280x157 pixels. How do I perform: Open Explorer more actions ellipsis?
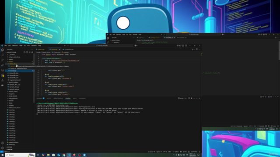(32, 49)
